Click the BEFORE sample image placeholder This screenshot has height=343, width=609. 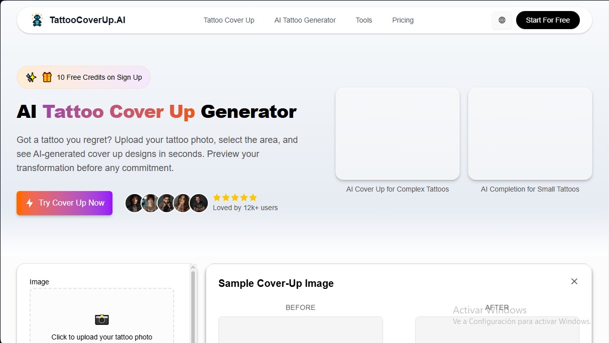(x=301, y=329)
